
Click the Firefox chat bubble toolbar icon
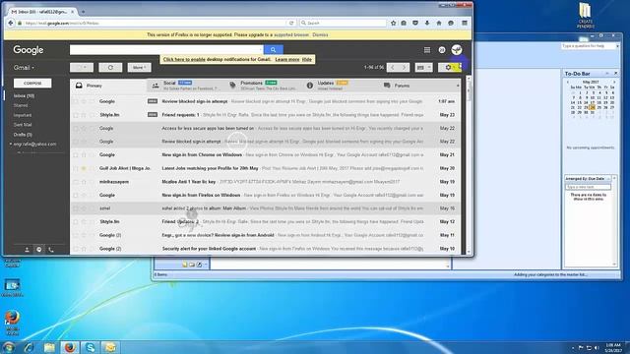pos(451,24)
